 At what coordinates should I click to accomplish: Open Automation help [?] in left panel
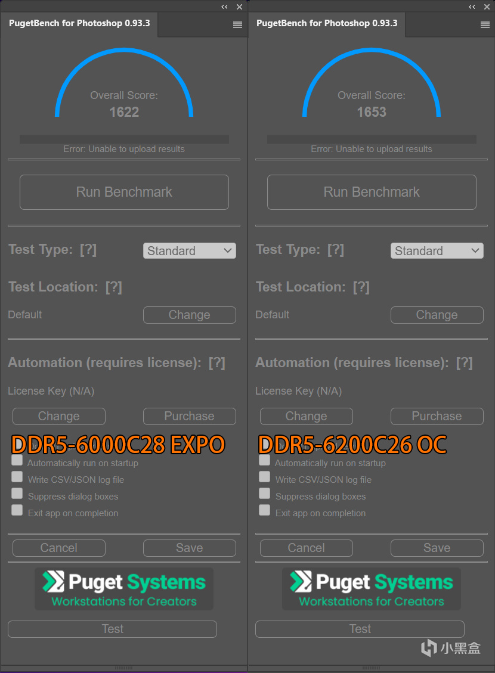click(217, 363)
